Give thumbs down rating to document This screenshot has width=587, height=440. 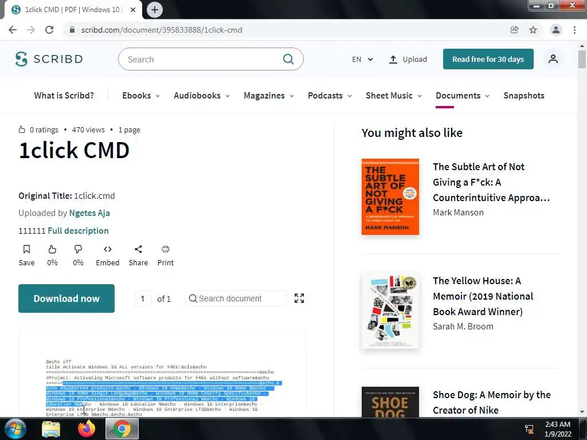coord(78,256)
